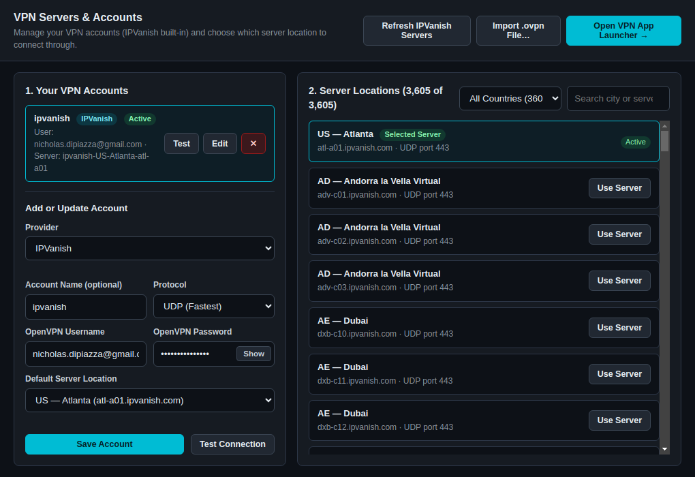Image resolution: width=695 pixels, height=477 pixels.
Task: Click Test Connection button
Action: [233, 444]
